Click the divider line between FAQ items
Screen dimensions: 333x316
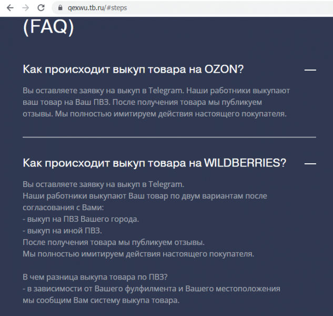click(x=169, y=137)
